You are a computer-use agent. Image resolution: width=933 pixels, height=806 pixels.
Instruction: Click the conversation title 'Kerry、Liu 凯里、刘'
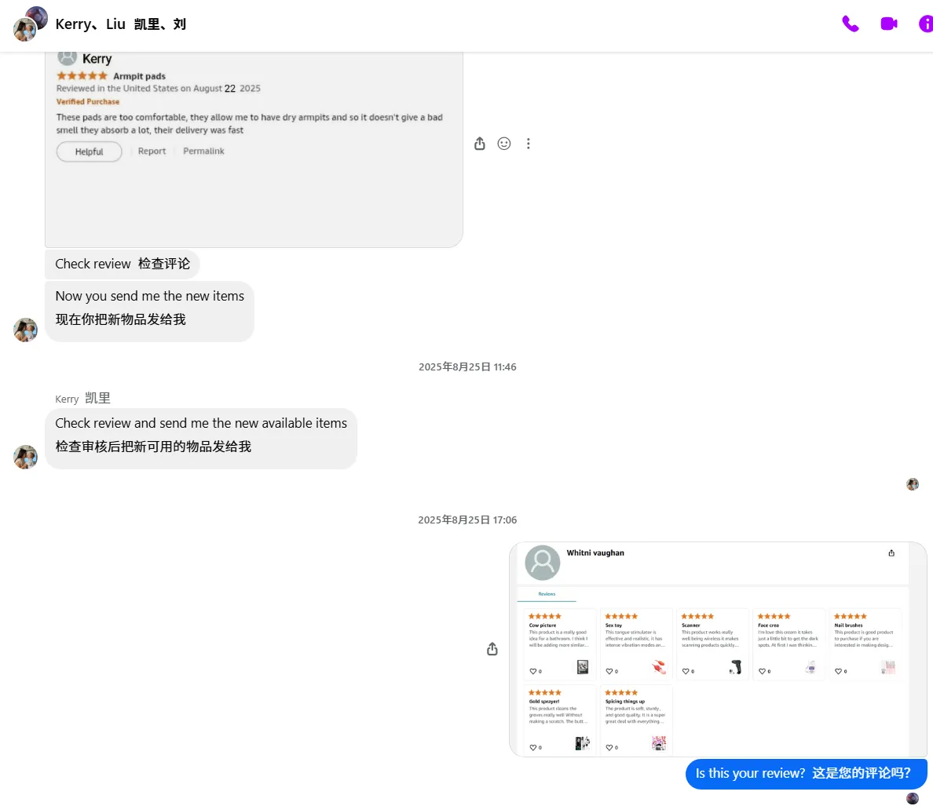coord(121,24)
